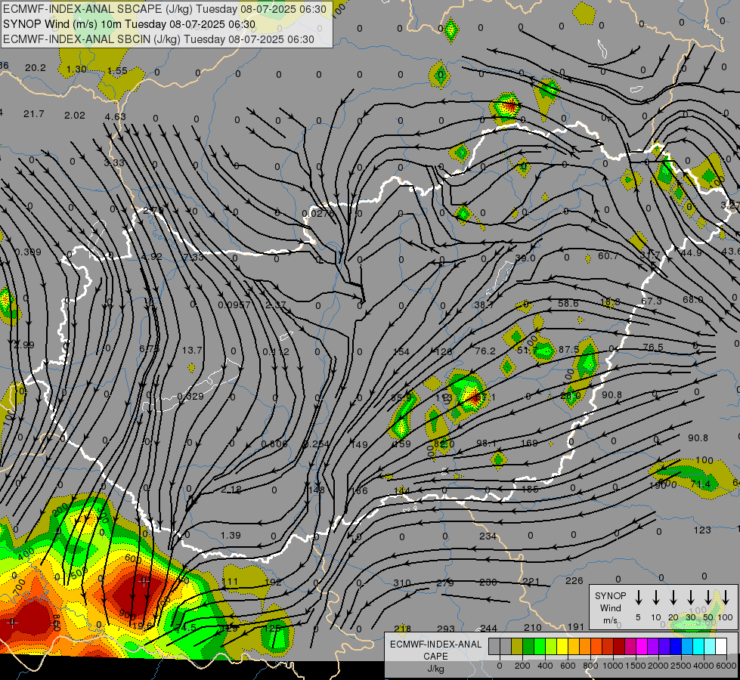Click the SYNOP wind arrow above 100
Screen dimensions: 740x680
point(726,598)
